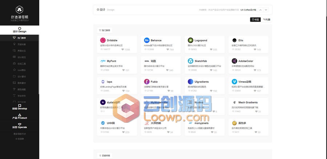Open the UX Coffee设计咖 link
Image resolution: width=327 pixels, height=159 pixels.
(x=248, y=10)
